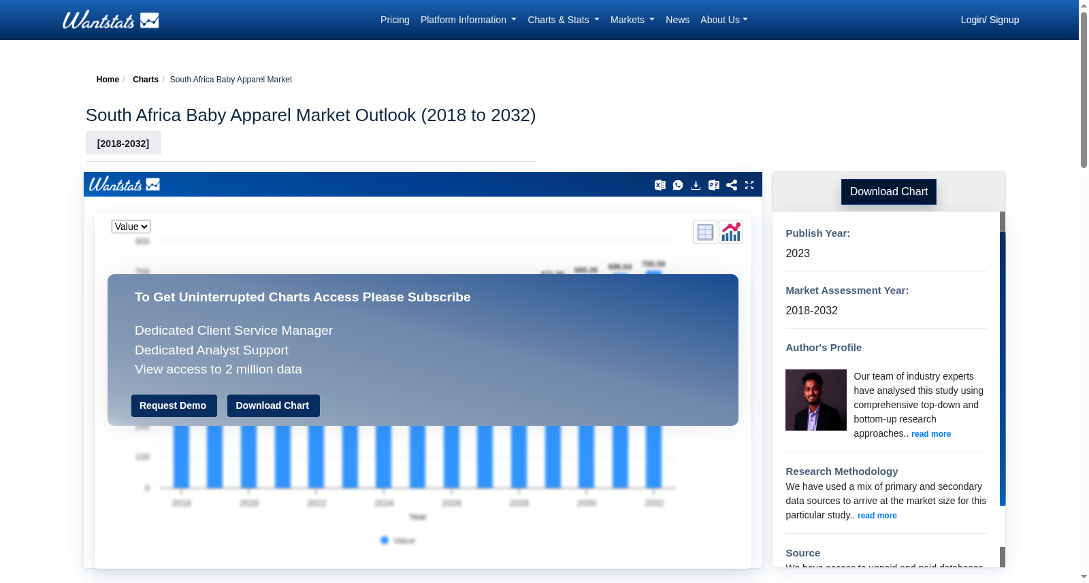Screen dimensions: 1089x583
Task: Share chart via WhatsApp icon
Action: click(678, 185)
